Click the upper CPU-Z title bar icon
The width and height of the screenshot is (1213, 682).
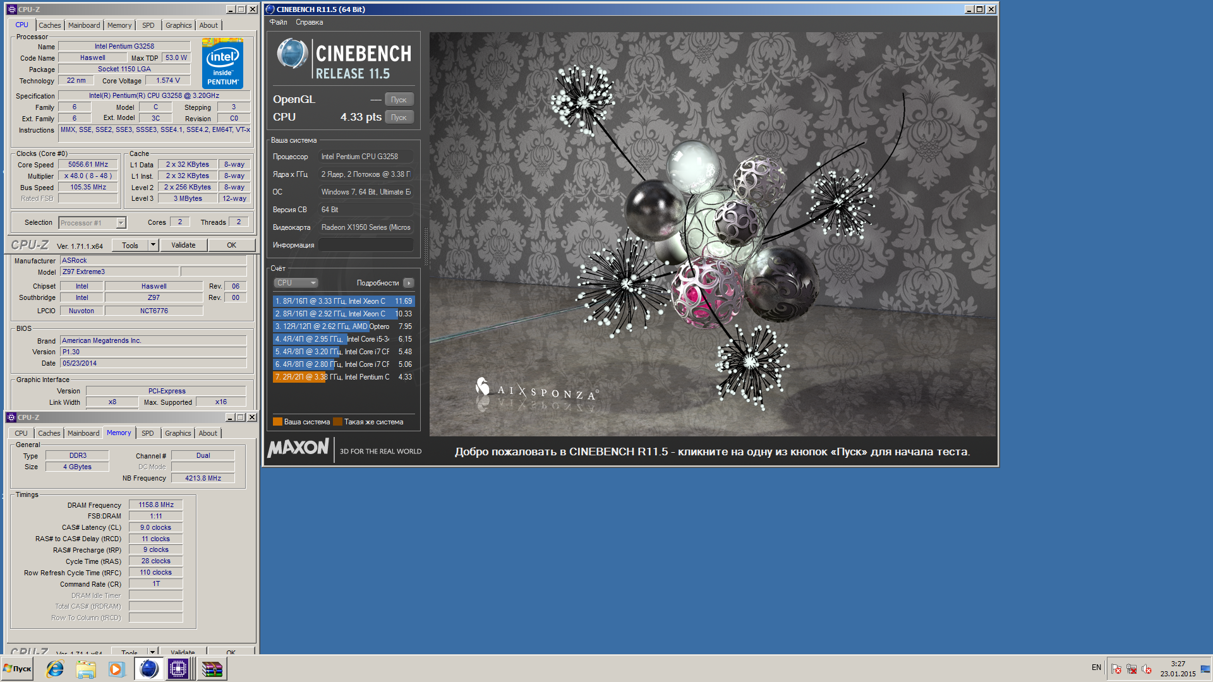[x=12, y=9]
